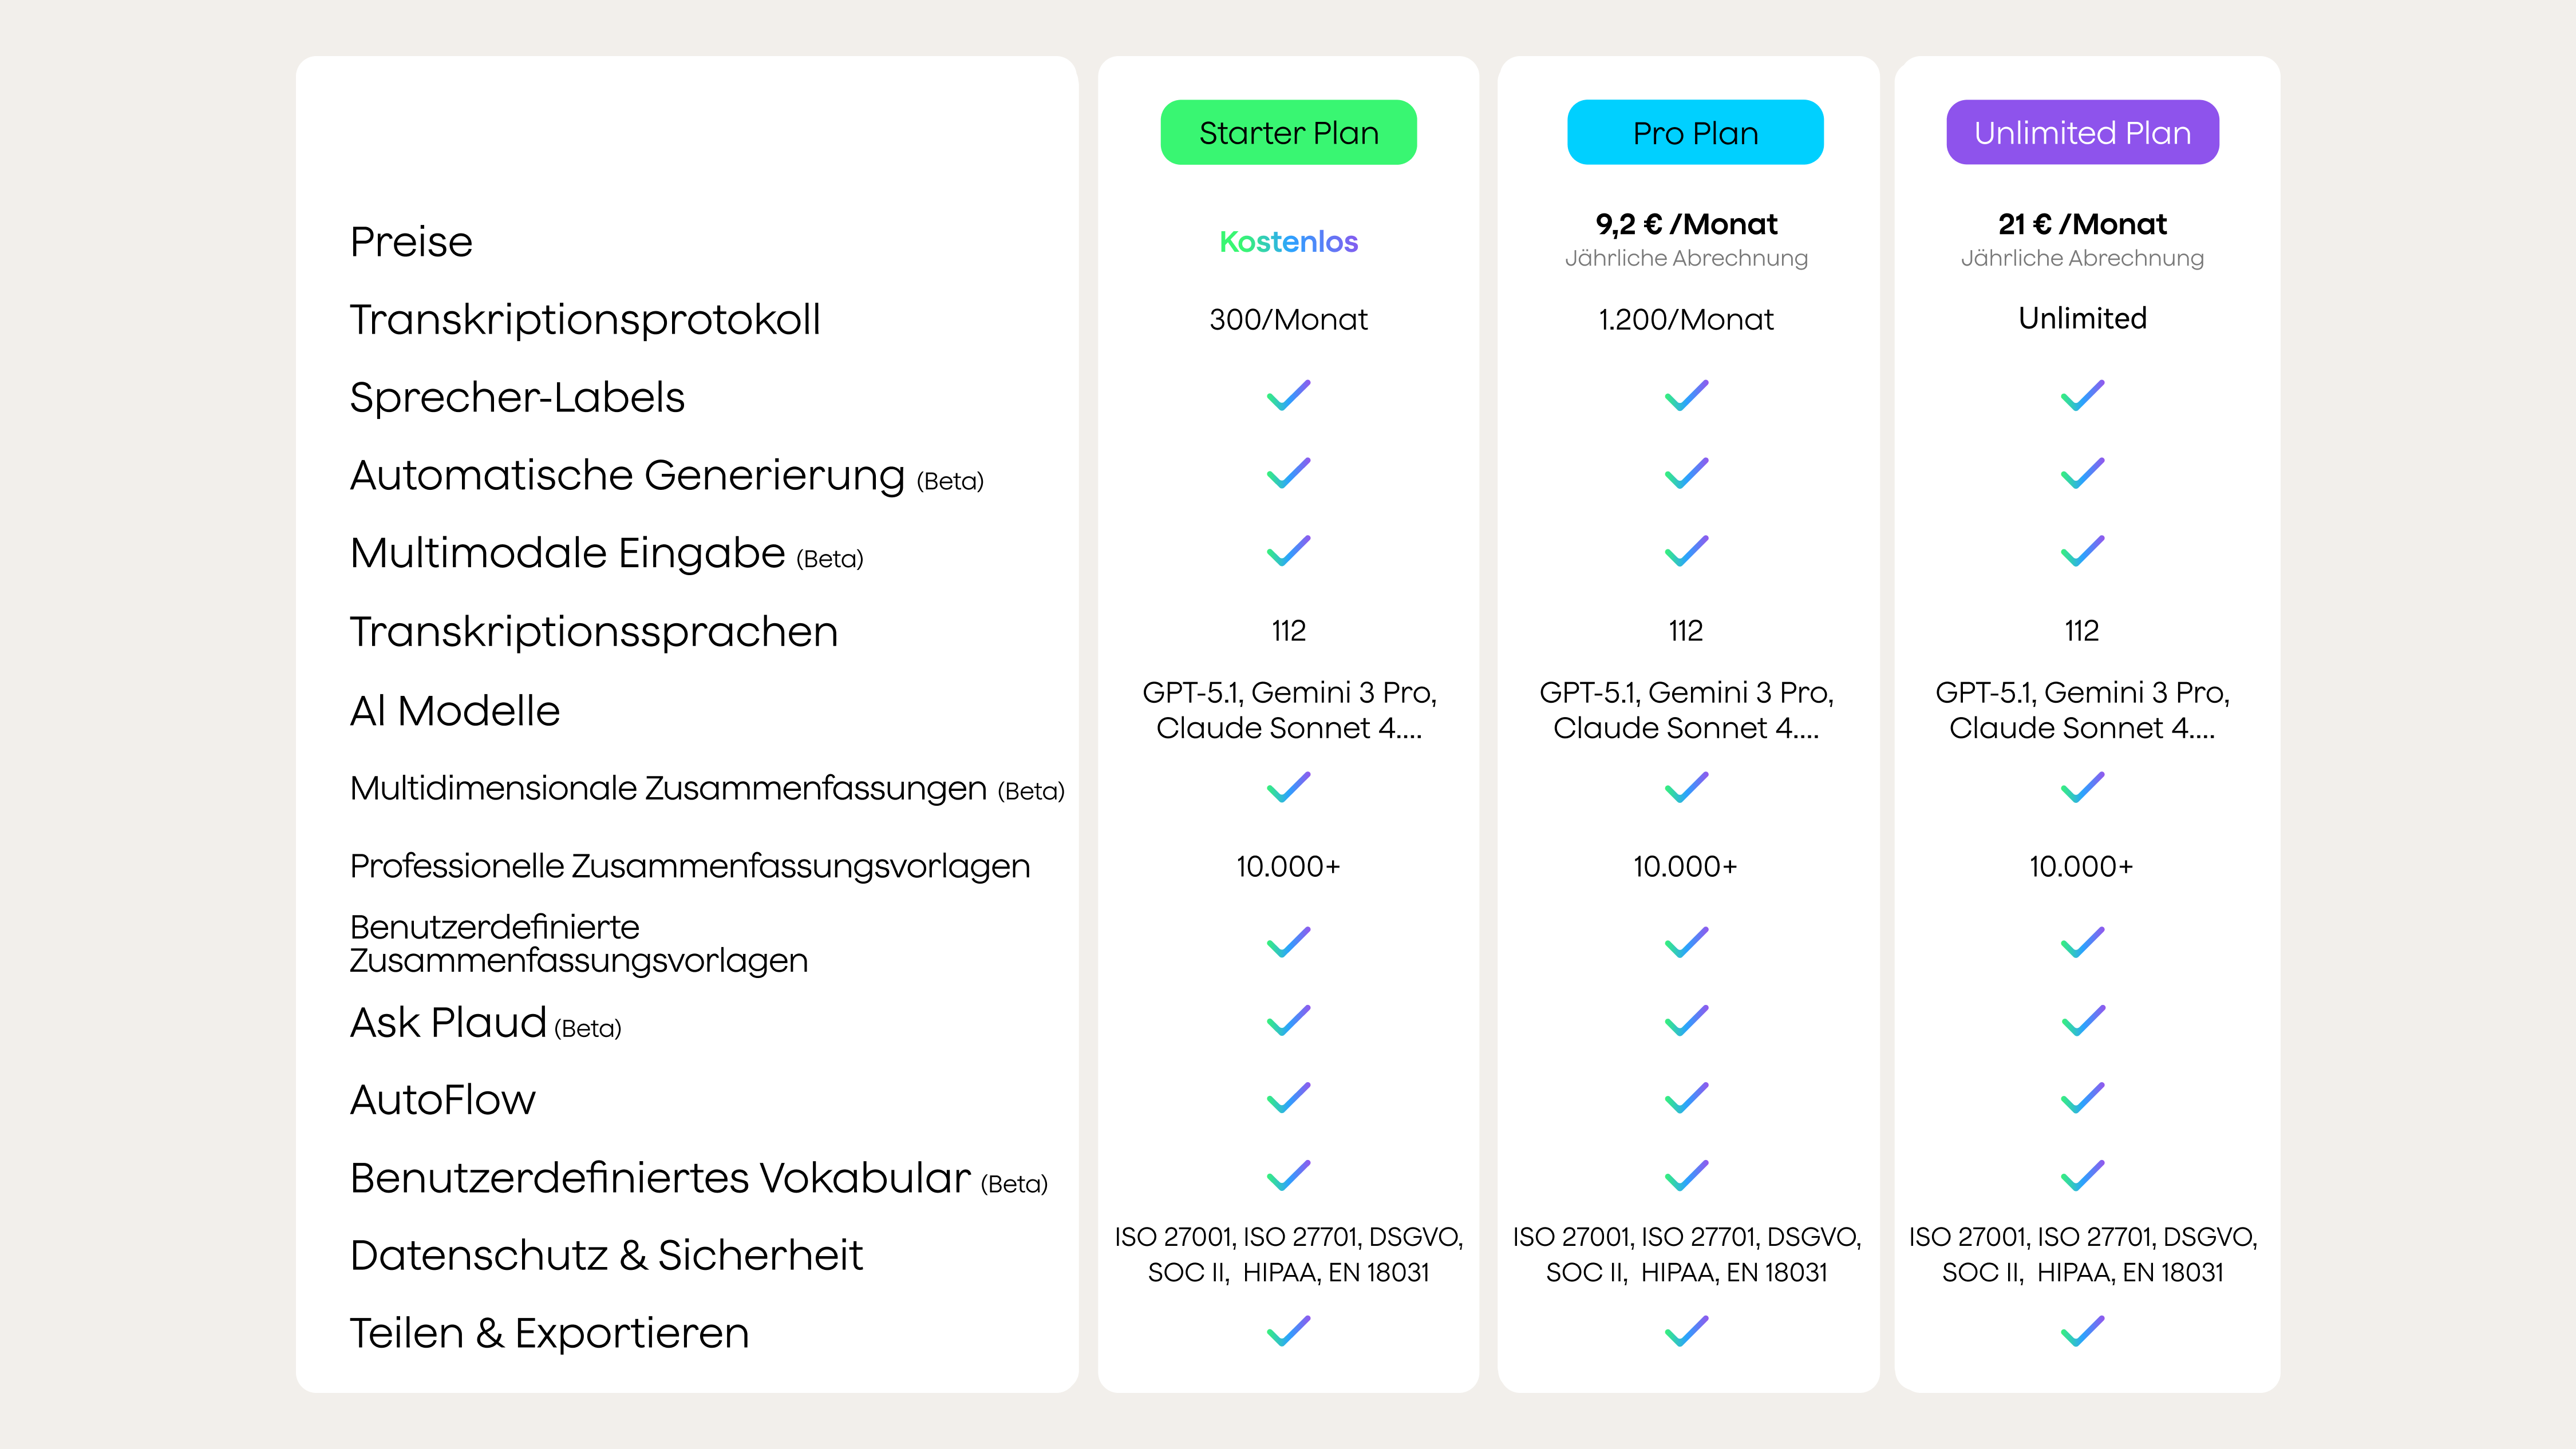Click Multimodale Eingabe checkmark under Unlimited Plan

click(2082, 551)
